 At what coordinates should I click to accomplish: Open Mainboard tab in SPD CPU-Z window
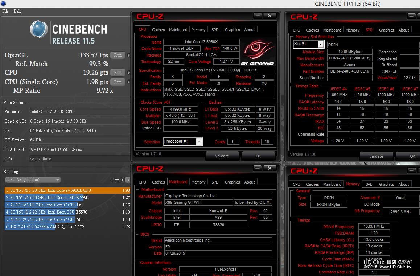point(332,30)
